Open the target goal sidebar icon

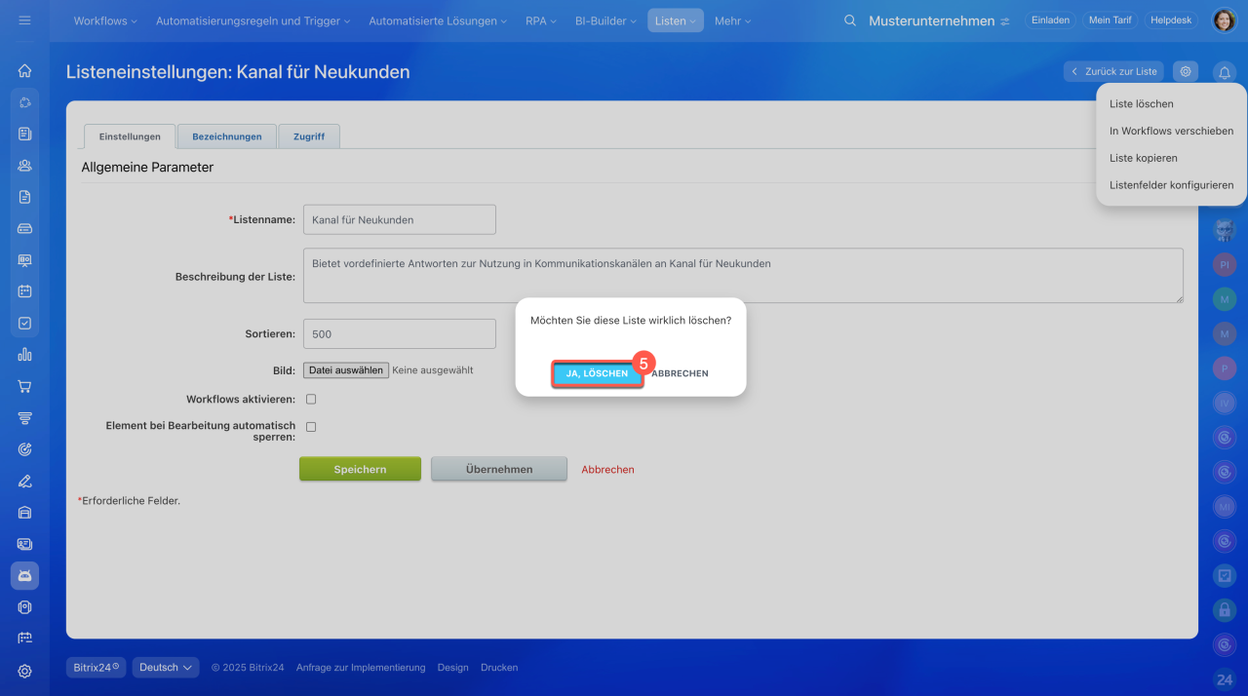point(24,448)
